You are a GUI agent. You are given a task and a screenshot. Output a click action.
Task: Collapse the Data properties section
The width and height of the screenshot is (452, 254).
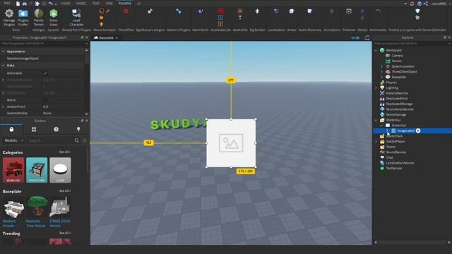coord(3,66)
